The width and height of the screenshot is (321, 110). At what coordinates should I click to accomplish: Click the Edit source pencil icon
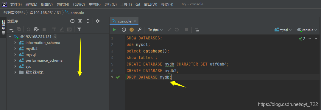pos(62,30)
